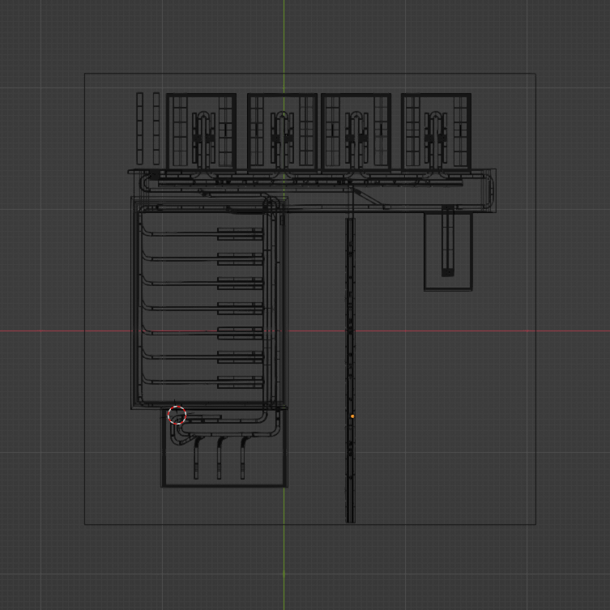Click the curved right end of top conveyor
The image size is (610, 610).
pos(489,190)
